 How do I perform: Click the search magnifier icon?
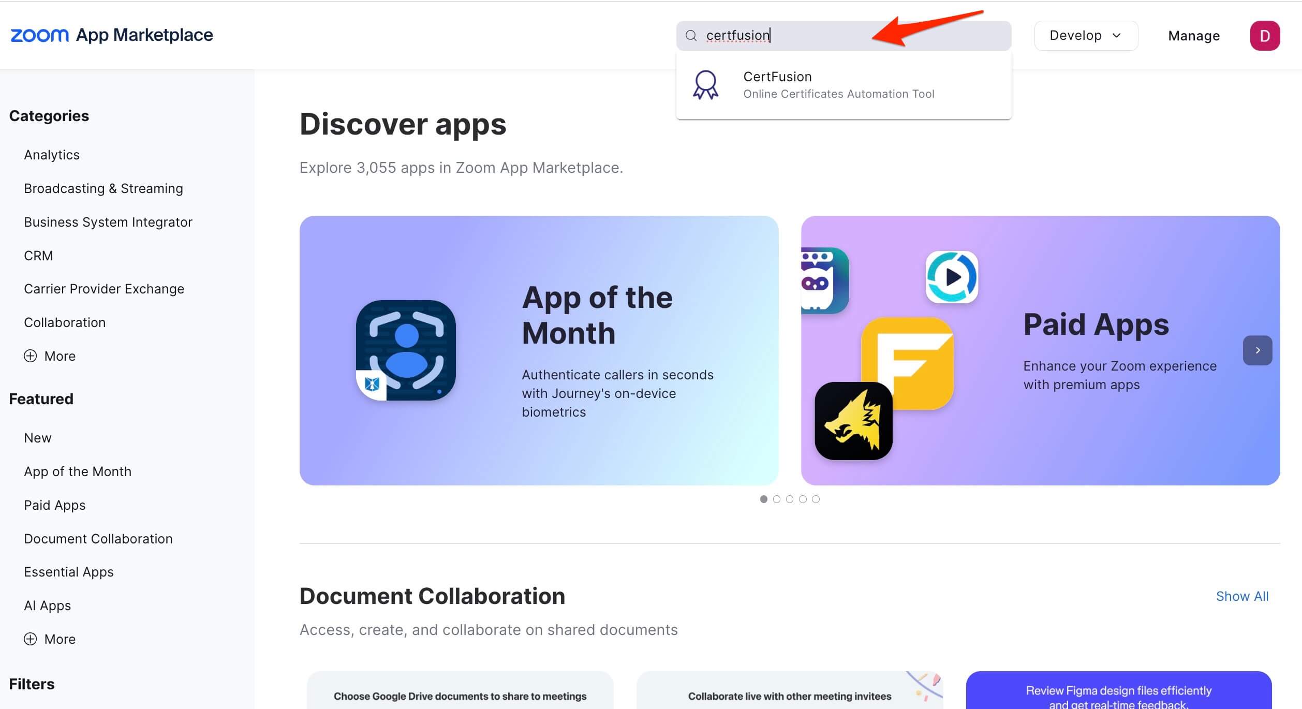click(691, 36)
